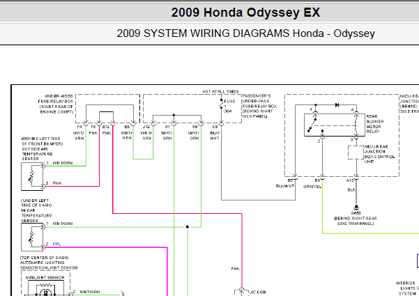Image resolution: width=419 pixels, height=296 pixels.
Task: Click the "HOT AT ALL TIMES" label
Action: point(220,91)
